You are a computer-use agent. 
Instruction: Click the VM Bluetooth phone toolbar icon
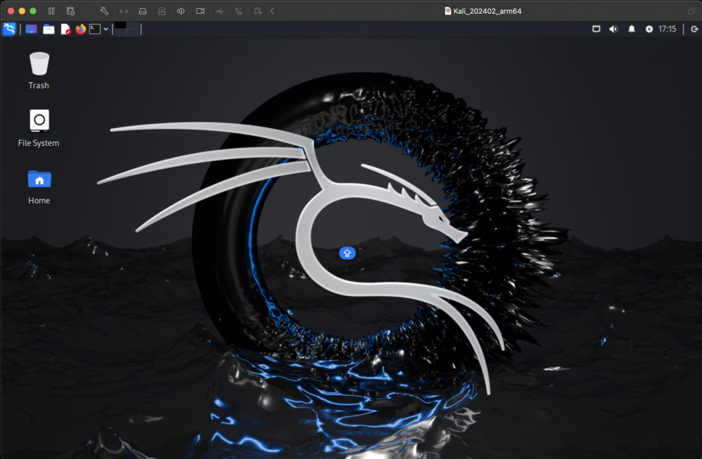point(239,11)
